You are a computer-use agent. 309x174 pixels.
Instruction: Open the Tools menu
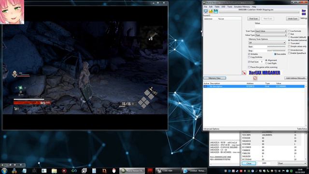coord(230,7)
